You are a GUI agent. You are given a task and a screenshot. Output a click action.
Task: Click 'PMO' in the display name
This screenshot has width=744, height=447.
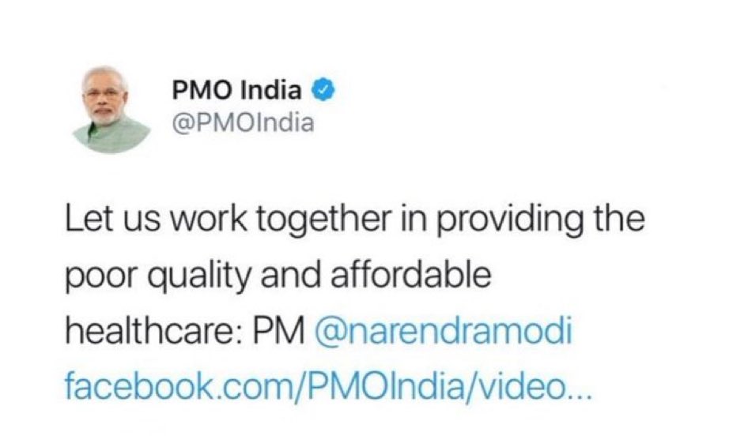[x=203, y=90]
